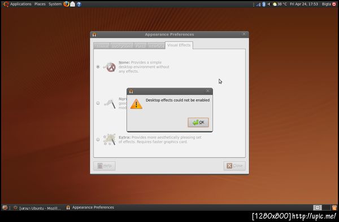Close the Appearance Preferences window via title bar
Screen dimensions: 339x222
(x=244, y=34)
